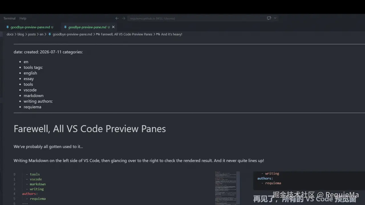This screenshot has width=365, height=205.
Task: Open the docs breadcrumb folder
Action: pos(10,34)
